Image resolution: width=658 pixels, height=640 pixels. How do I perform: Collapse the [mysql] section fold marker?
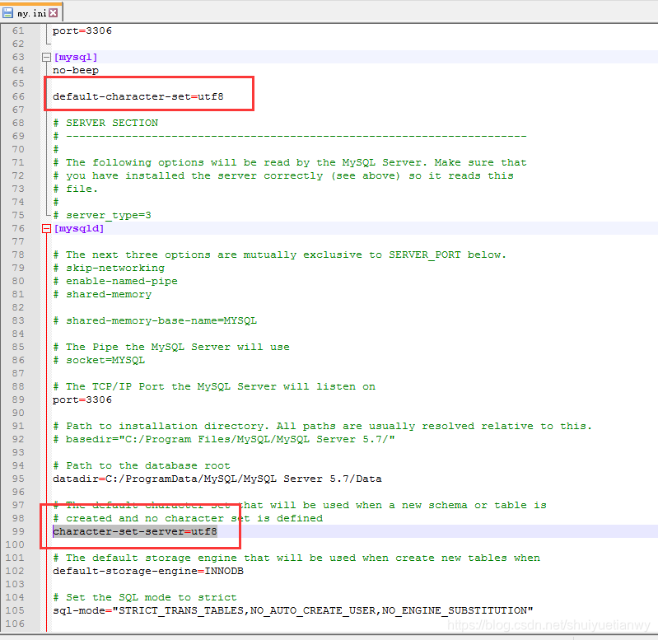click(47, 57)
